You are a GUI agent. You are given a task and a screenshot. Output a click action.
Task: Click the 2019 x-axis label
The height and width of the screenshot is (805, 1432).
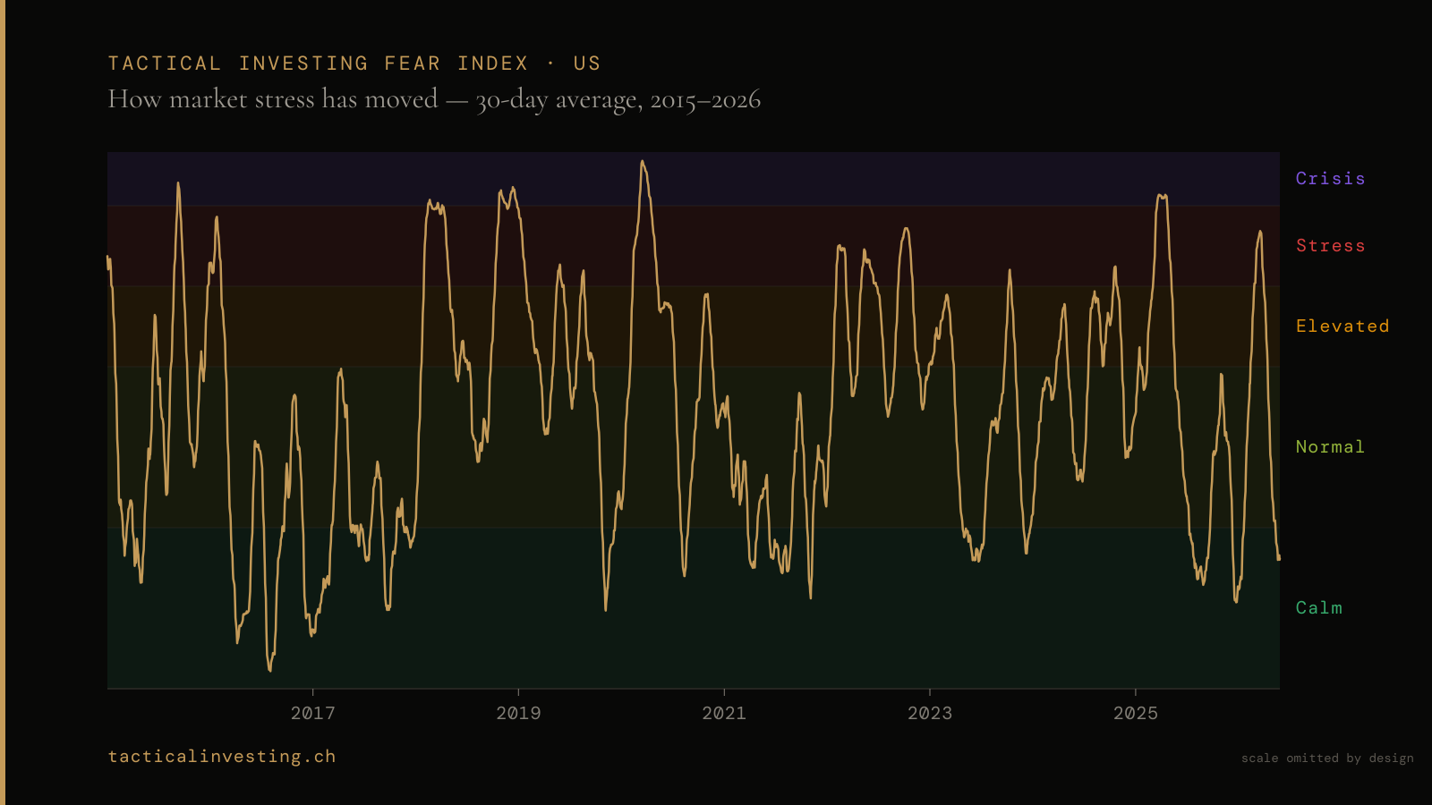tap(518, 713)
